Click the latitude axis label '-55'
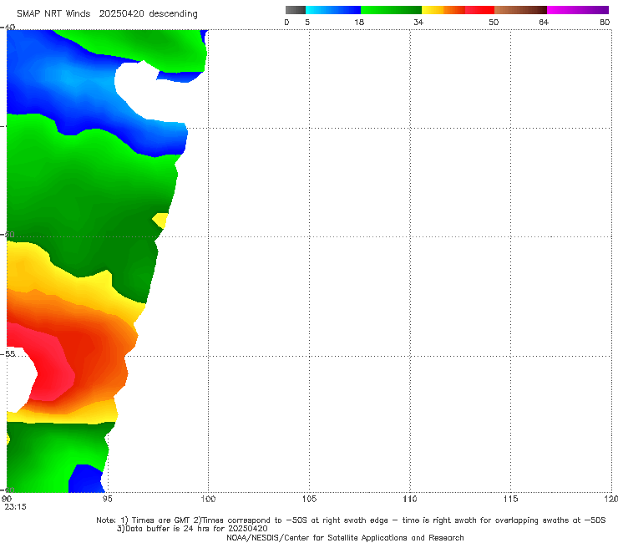 (8, 353)
